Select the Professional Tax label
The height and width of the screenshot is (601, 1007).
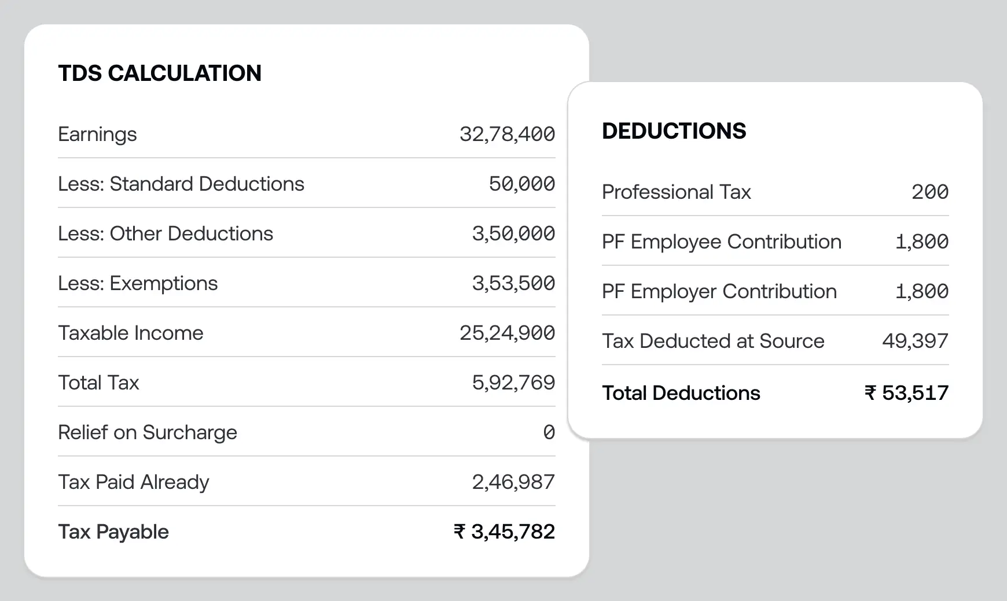click(x=676, y=192)
